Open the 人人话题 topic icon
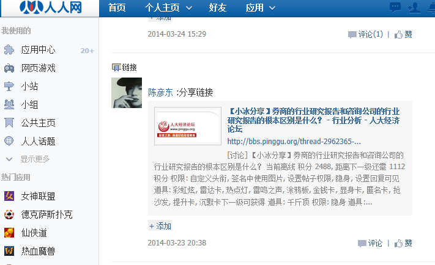Image resolution: width=435 pixels, height=265 pixels. (9, 141)
